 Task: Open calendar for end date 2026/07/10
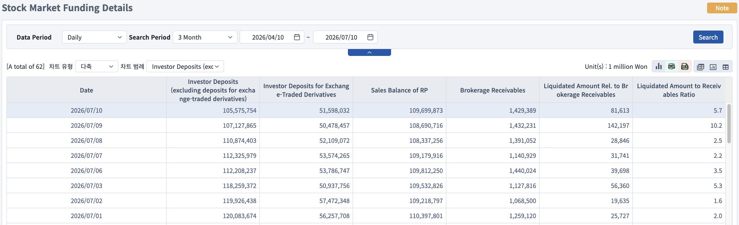pos(370,37)
